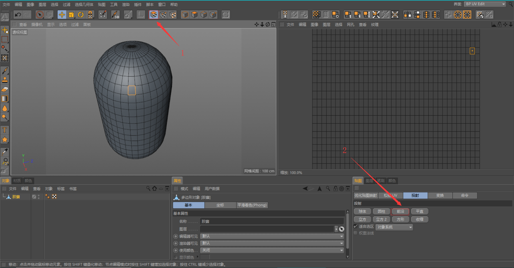Open the BP UV Edit layout dropdown
The image size is (514, 268).
click(485, 4)
